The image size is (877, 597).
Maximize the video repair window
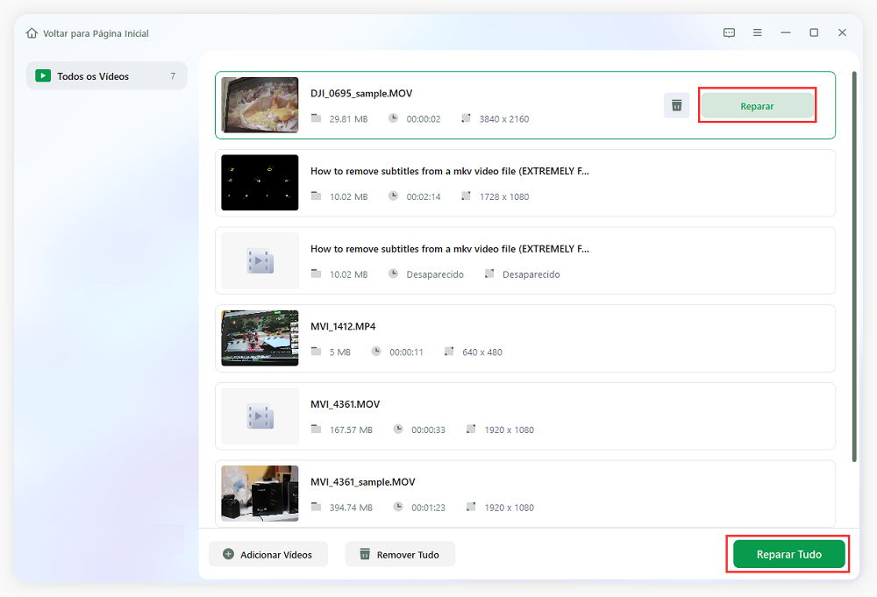click(814, 33)
